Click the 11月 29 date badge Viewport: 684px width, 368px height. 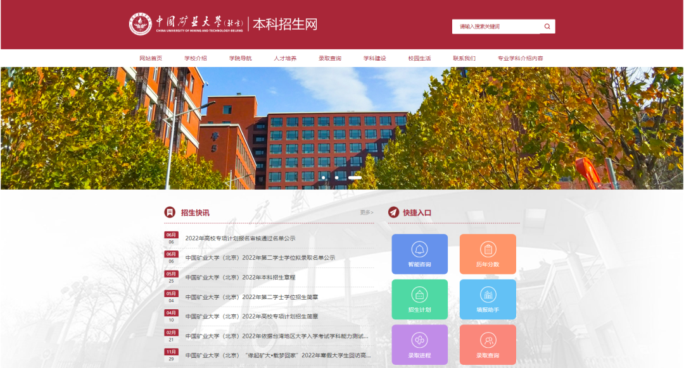pos(171,355)
